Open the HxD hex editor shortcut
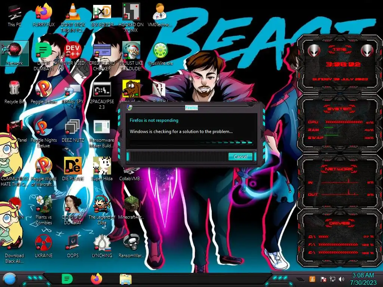This screenshot has width=383, height=287. click(102, 16)
